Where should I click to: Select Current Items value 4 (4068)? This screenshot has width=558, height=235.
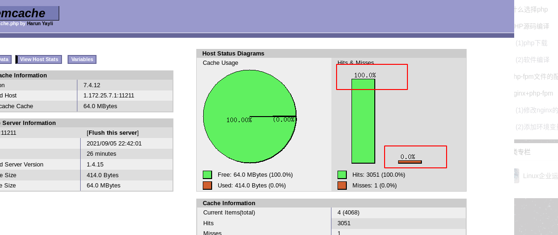click(x=348, y=213)
